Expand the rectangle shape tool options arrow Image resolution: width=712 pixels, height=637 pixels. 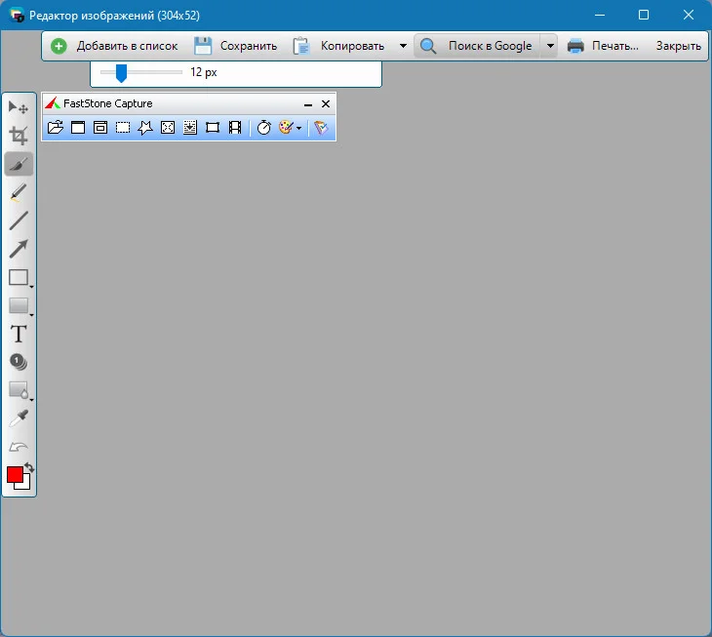tap(31, 287)
